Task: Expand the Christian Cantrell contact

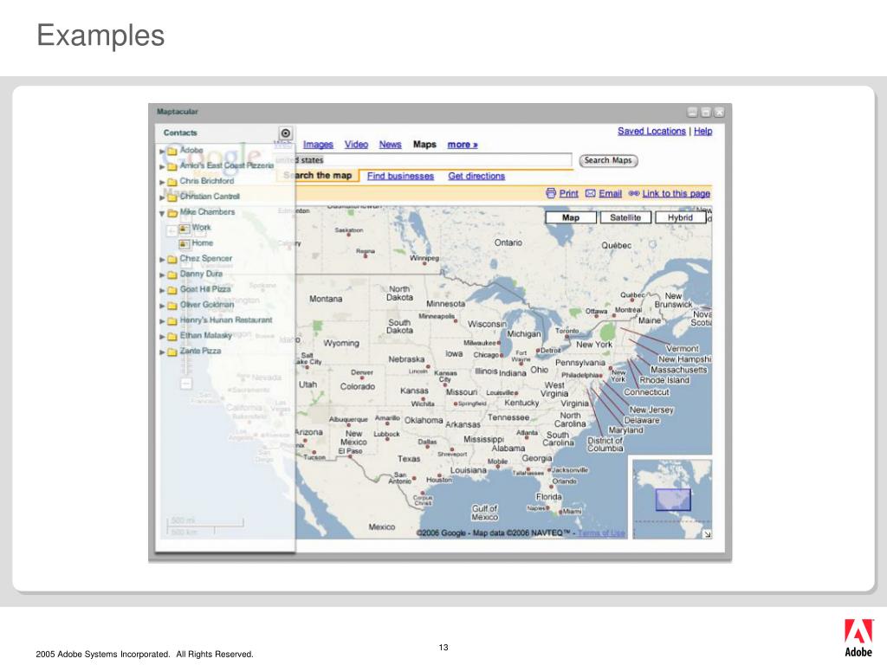Action: (x=162, y=197)
